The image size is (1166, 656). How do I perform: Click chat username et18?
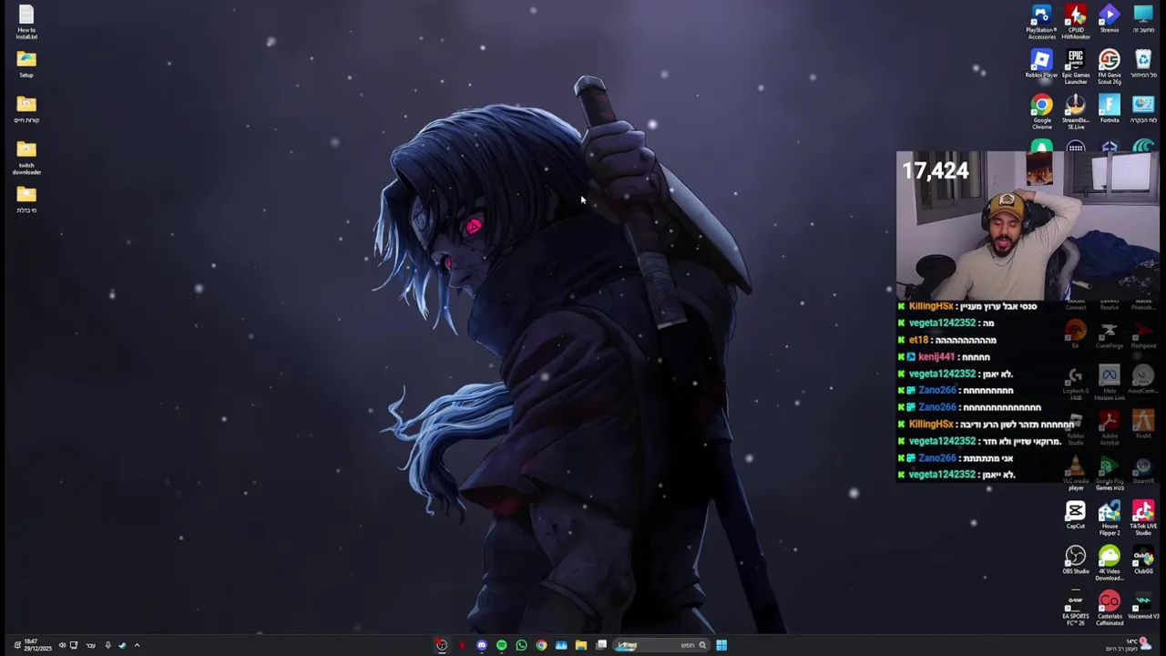pyautogui.click(x=918, y=340)
